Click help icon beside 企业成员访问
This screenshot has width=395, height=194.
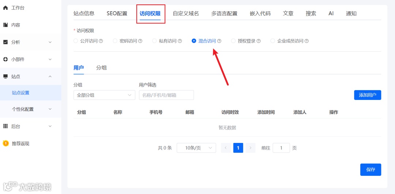click(x=306, y=41)
